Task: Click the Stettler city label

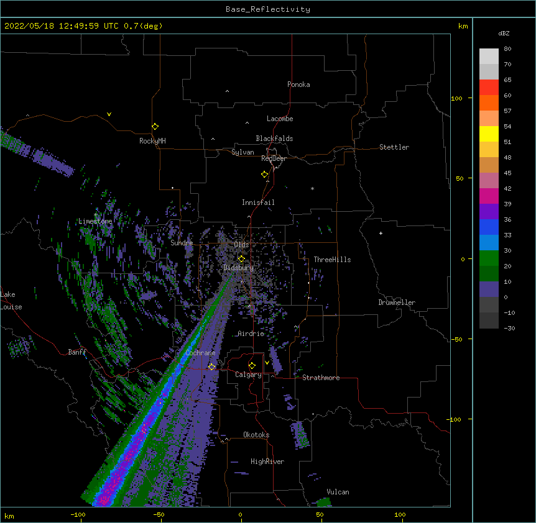Action: coord(394,147)
